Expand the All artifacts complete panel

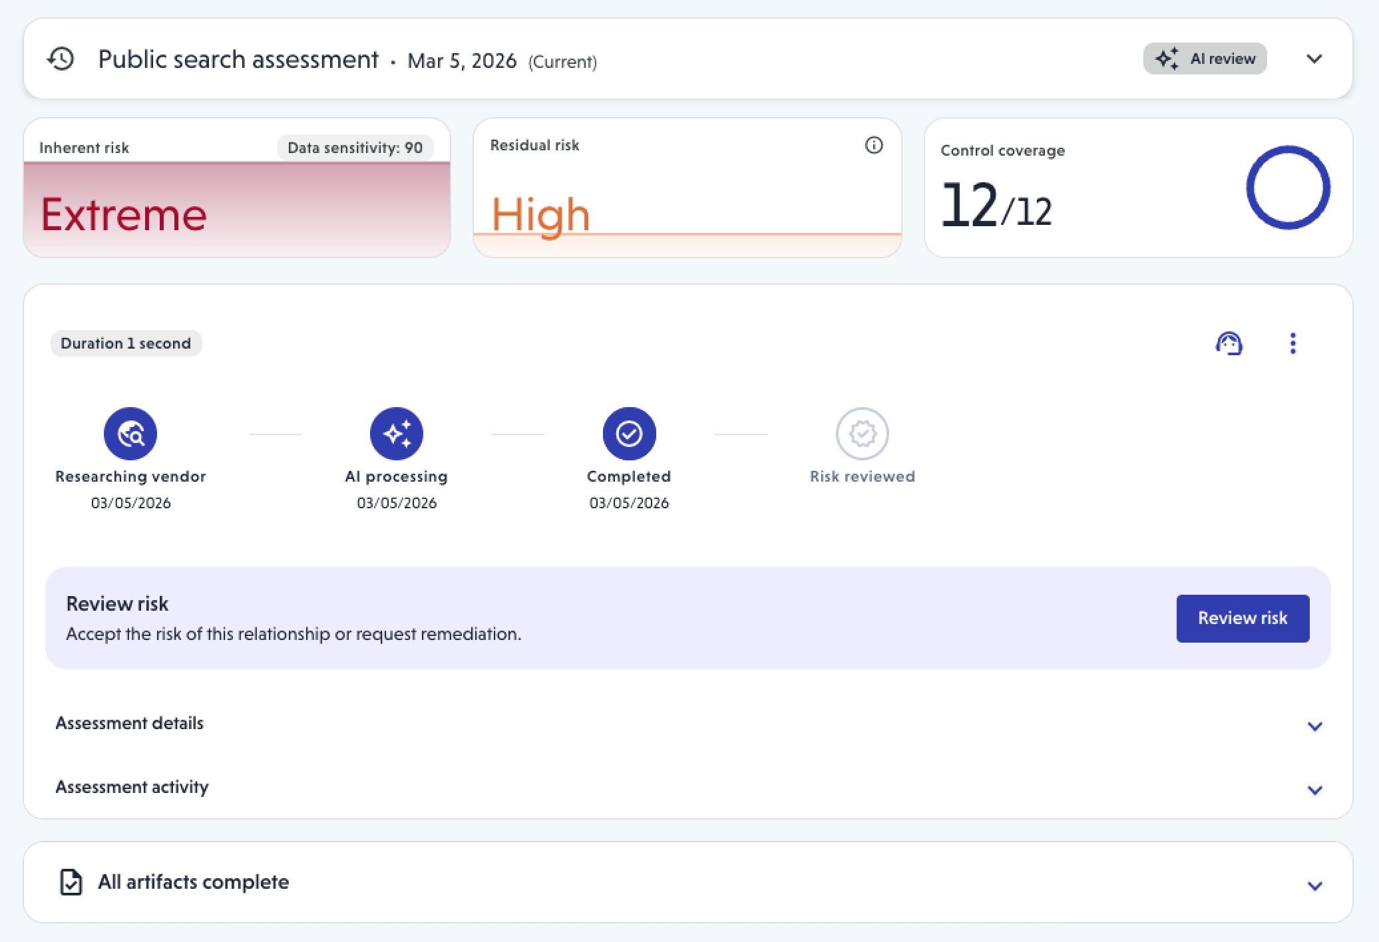1314,885
